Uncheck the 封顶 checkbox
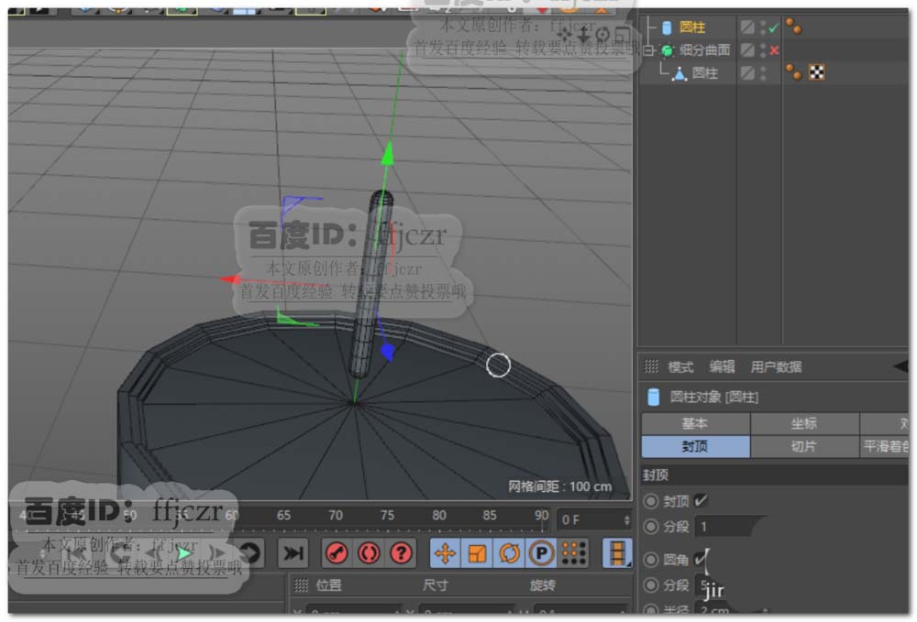The width and height of the screenshot is (917, 622). 702,500
